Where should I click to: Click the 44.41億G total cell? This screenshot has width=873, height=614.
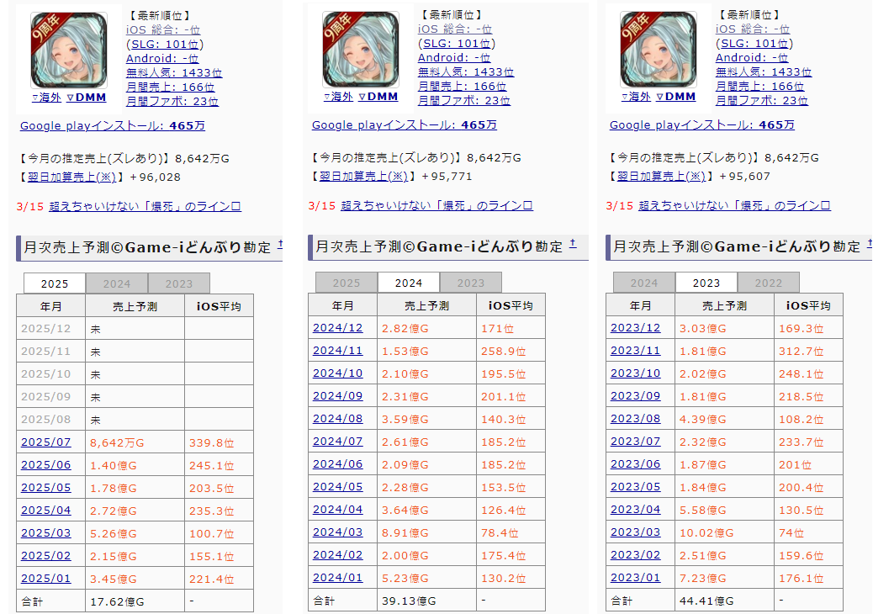click(x=724, y=601)
